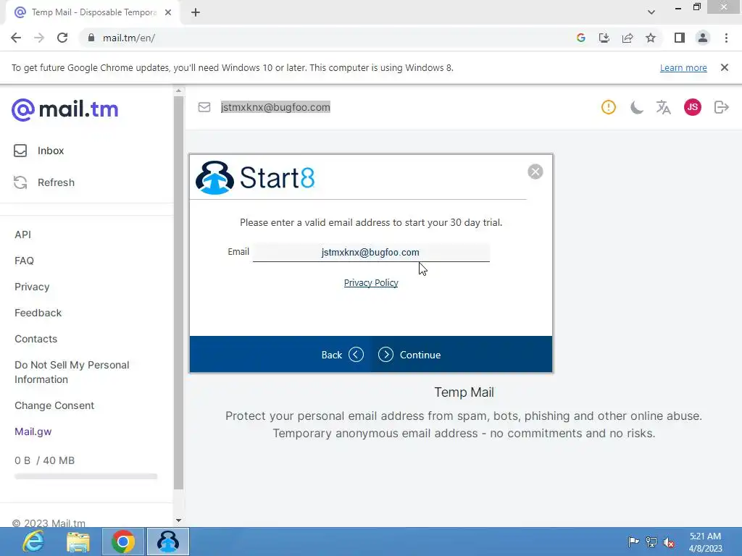Click the address bar URL mail.tm/en/

point(129,38)
